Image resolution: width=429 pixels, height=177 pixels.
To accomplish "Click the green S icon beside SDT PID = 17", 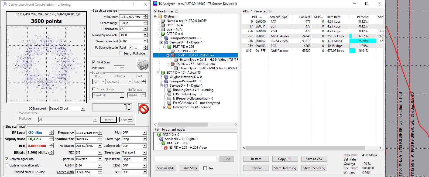I will tap(163, 73).
